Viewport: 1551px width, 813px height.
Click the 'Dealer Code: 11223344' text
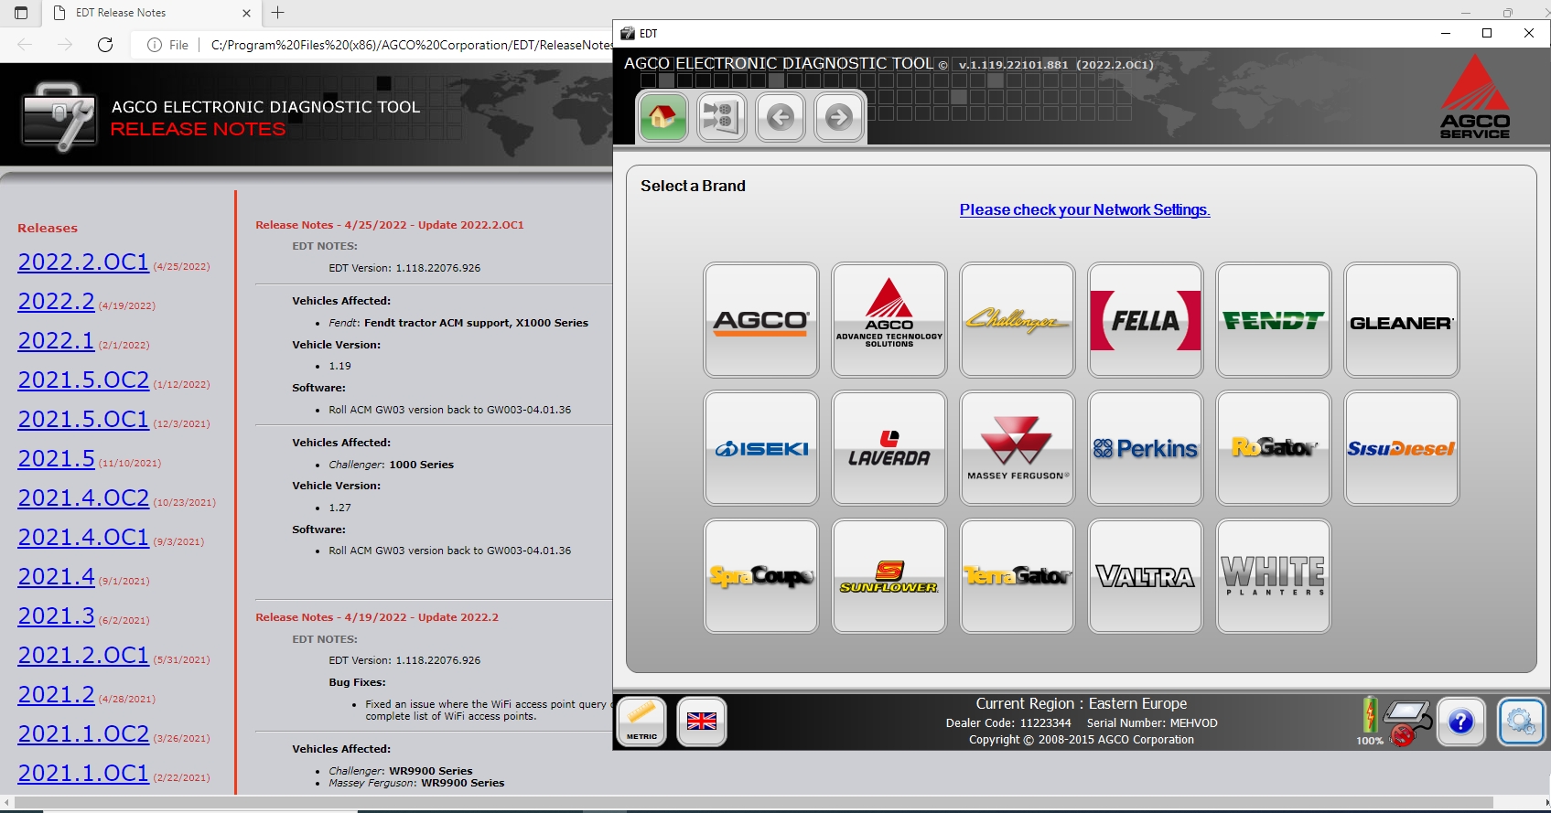pos(1008,722)
